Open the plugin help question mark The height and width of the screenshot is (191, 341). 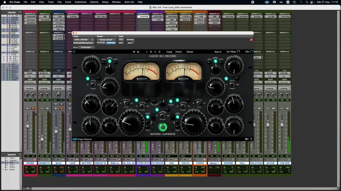(x=251, y=139)
